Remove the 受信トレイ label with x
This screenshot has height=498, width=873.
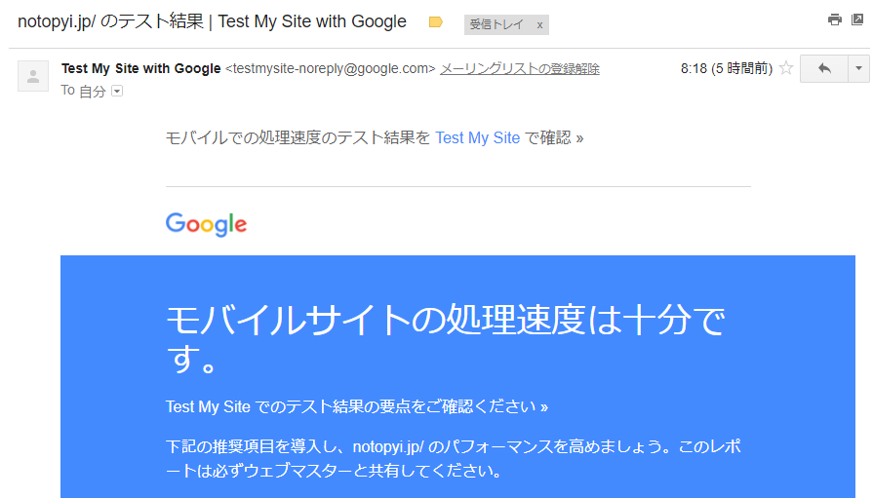click(539, 24)
